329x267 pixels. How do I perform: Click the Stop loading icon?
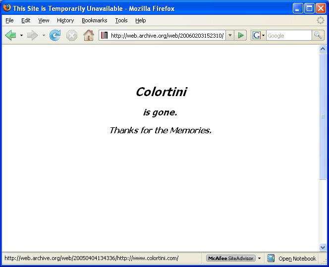pos(72,35)
